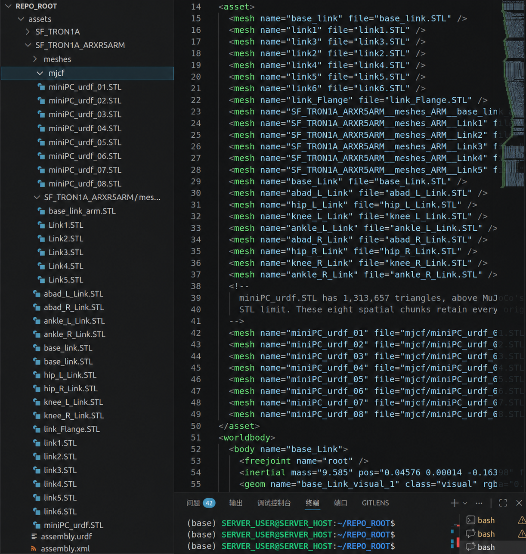Click the </asset> closing tag line
The width and height of the screenshot is (526, 554).
click(239, 426)
